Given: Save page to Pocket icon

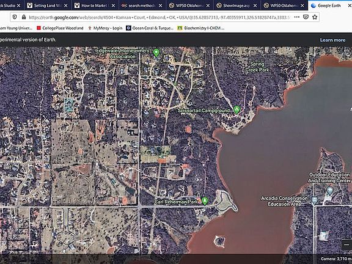Looking at the screenshot, I should click(306, 17).
